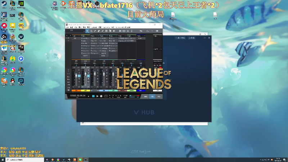Activate the Listen speaker tool

click(114, 31)
